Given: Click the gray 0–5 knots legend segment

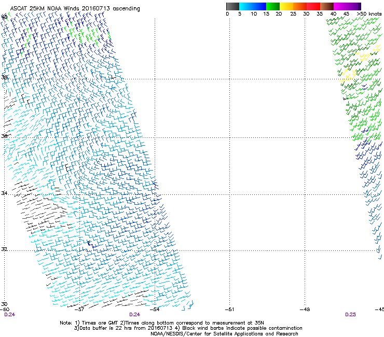Looking at the screenshot, I should click(x=232, y=6).
